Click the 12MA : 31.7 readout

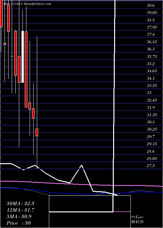[x=20, y=210]
